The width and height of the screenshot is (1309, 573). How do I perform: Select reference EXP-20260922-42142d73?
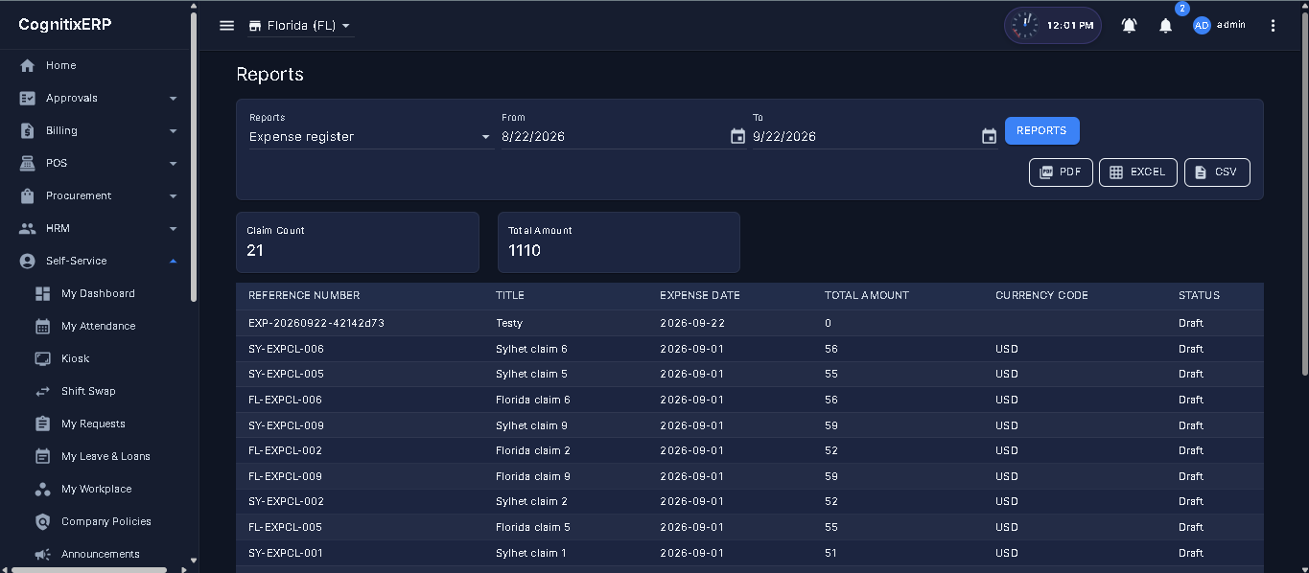(316, 323)
